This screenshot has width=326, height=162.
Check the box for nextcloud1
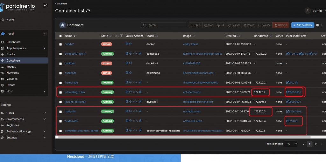tap(60, 121)
